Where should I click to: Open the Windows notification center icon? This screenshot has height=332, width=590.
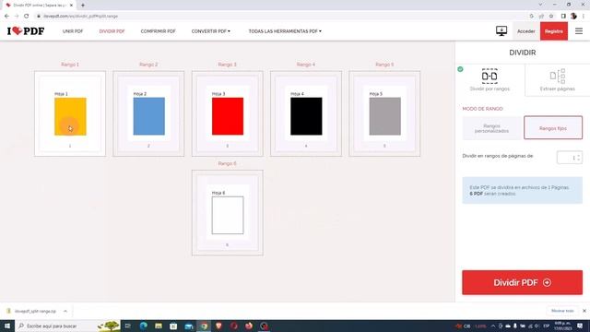[580, 326]
